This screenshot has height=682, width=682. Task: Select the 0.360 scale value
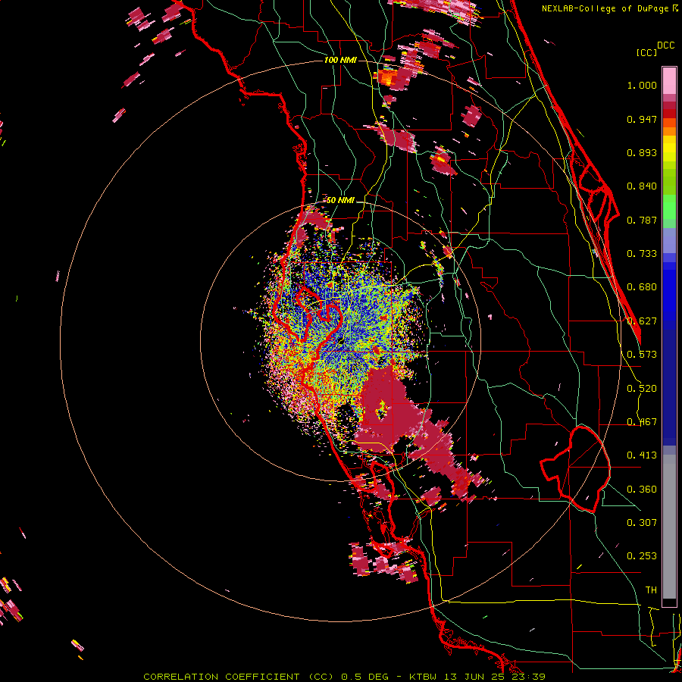coord(642,490)
